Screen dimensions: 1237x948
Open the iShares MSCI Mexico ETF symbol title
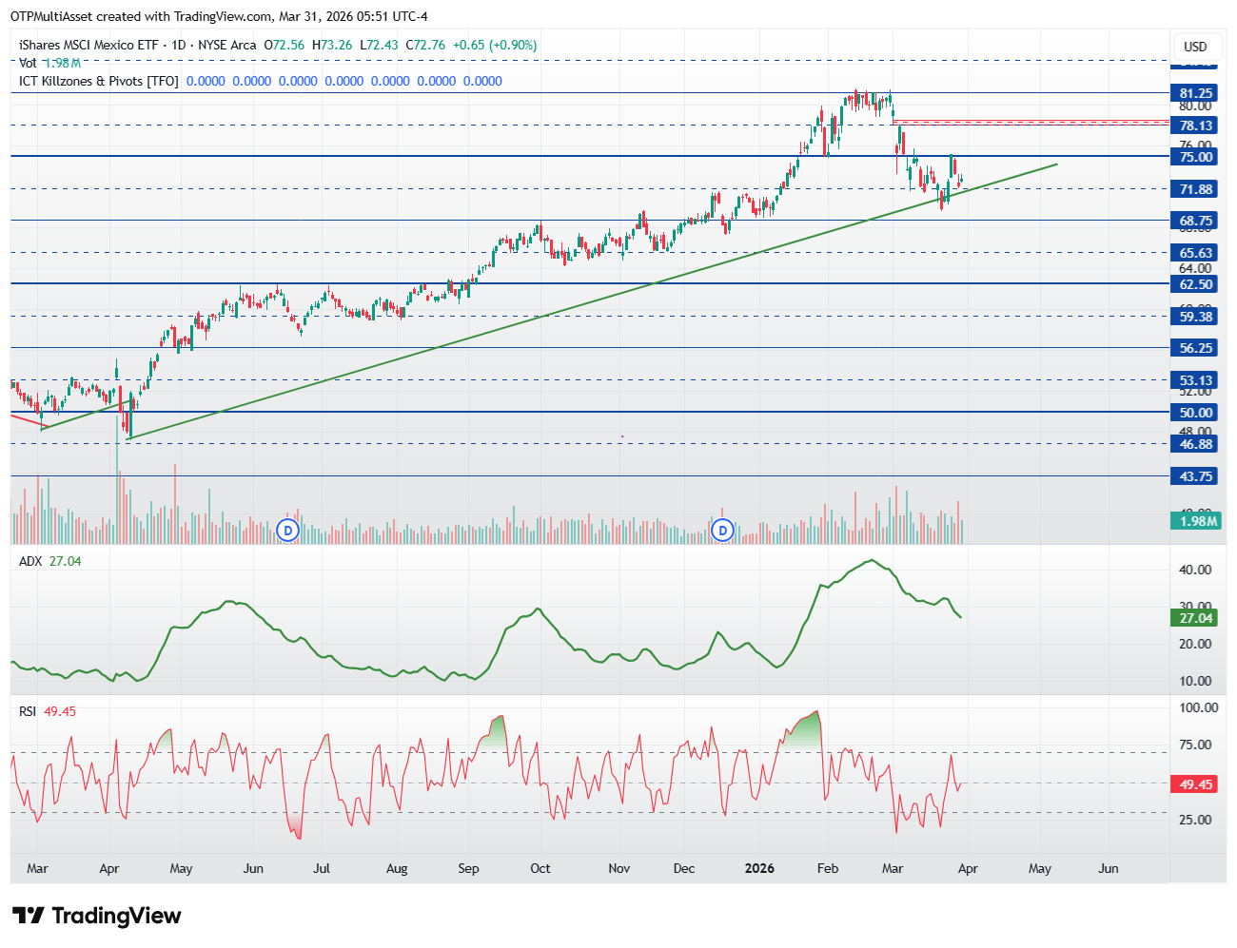(x=88, y=45)
